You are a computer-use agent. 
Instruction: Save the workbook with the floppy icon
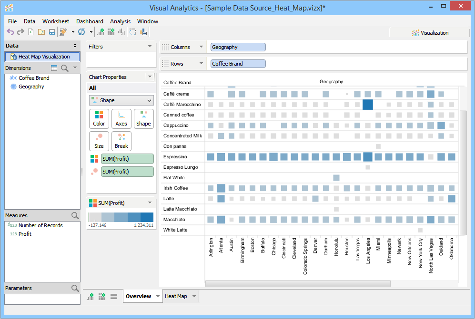(52, 32)
